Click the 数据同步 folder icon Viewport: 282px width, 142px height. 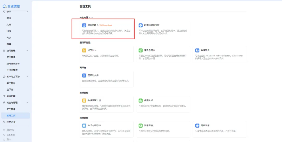197,50
